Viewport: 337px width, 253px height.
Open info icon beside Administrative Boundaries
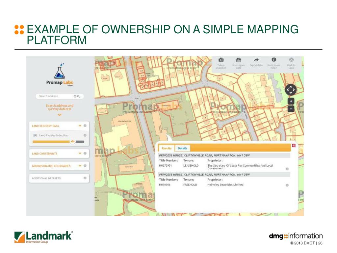click(85, 166)
